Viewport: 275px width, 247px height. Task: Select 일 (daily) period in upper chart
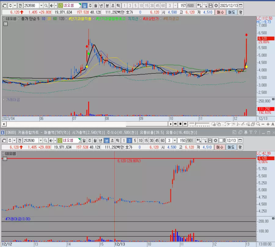[84, 6]
